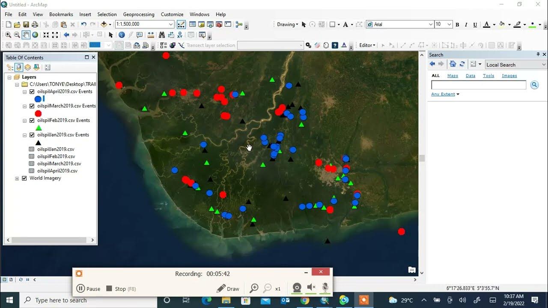
Task: Open the Editor dropdown menu
Action: [367, 45]
